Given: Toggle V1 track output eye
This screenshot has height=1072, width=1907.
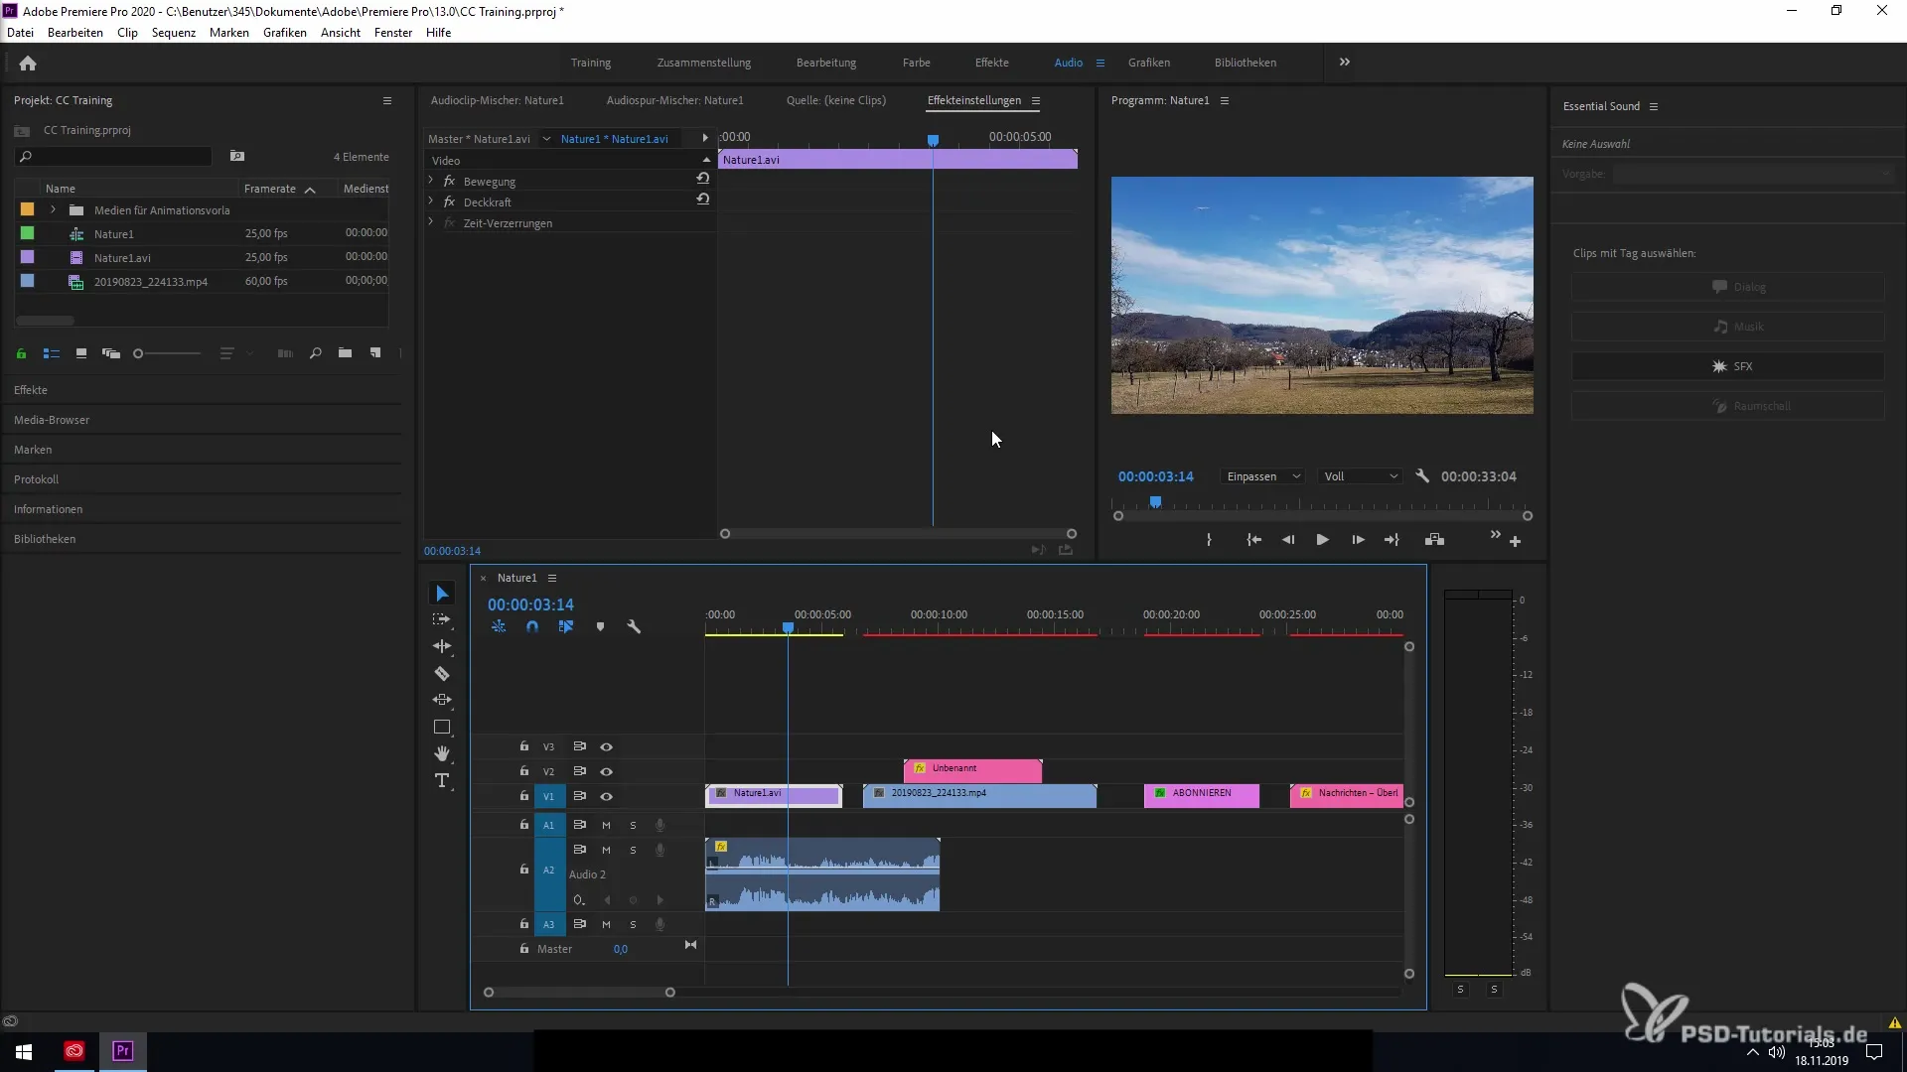Looking at the screenshot, I should point(606,796).
